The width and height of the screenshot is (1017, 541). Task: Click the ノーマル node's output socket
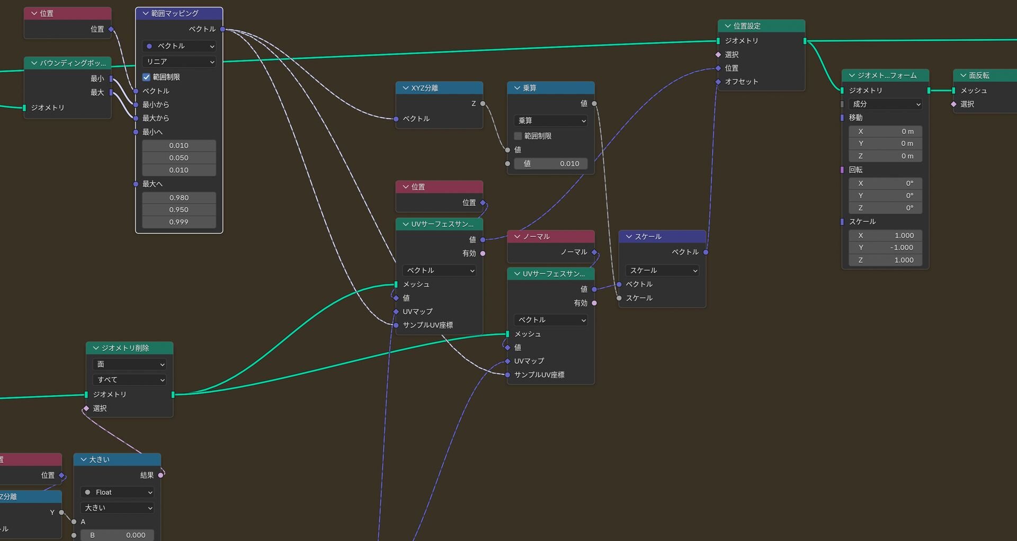594,252
